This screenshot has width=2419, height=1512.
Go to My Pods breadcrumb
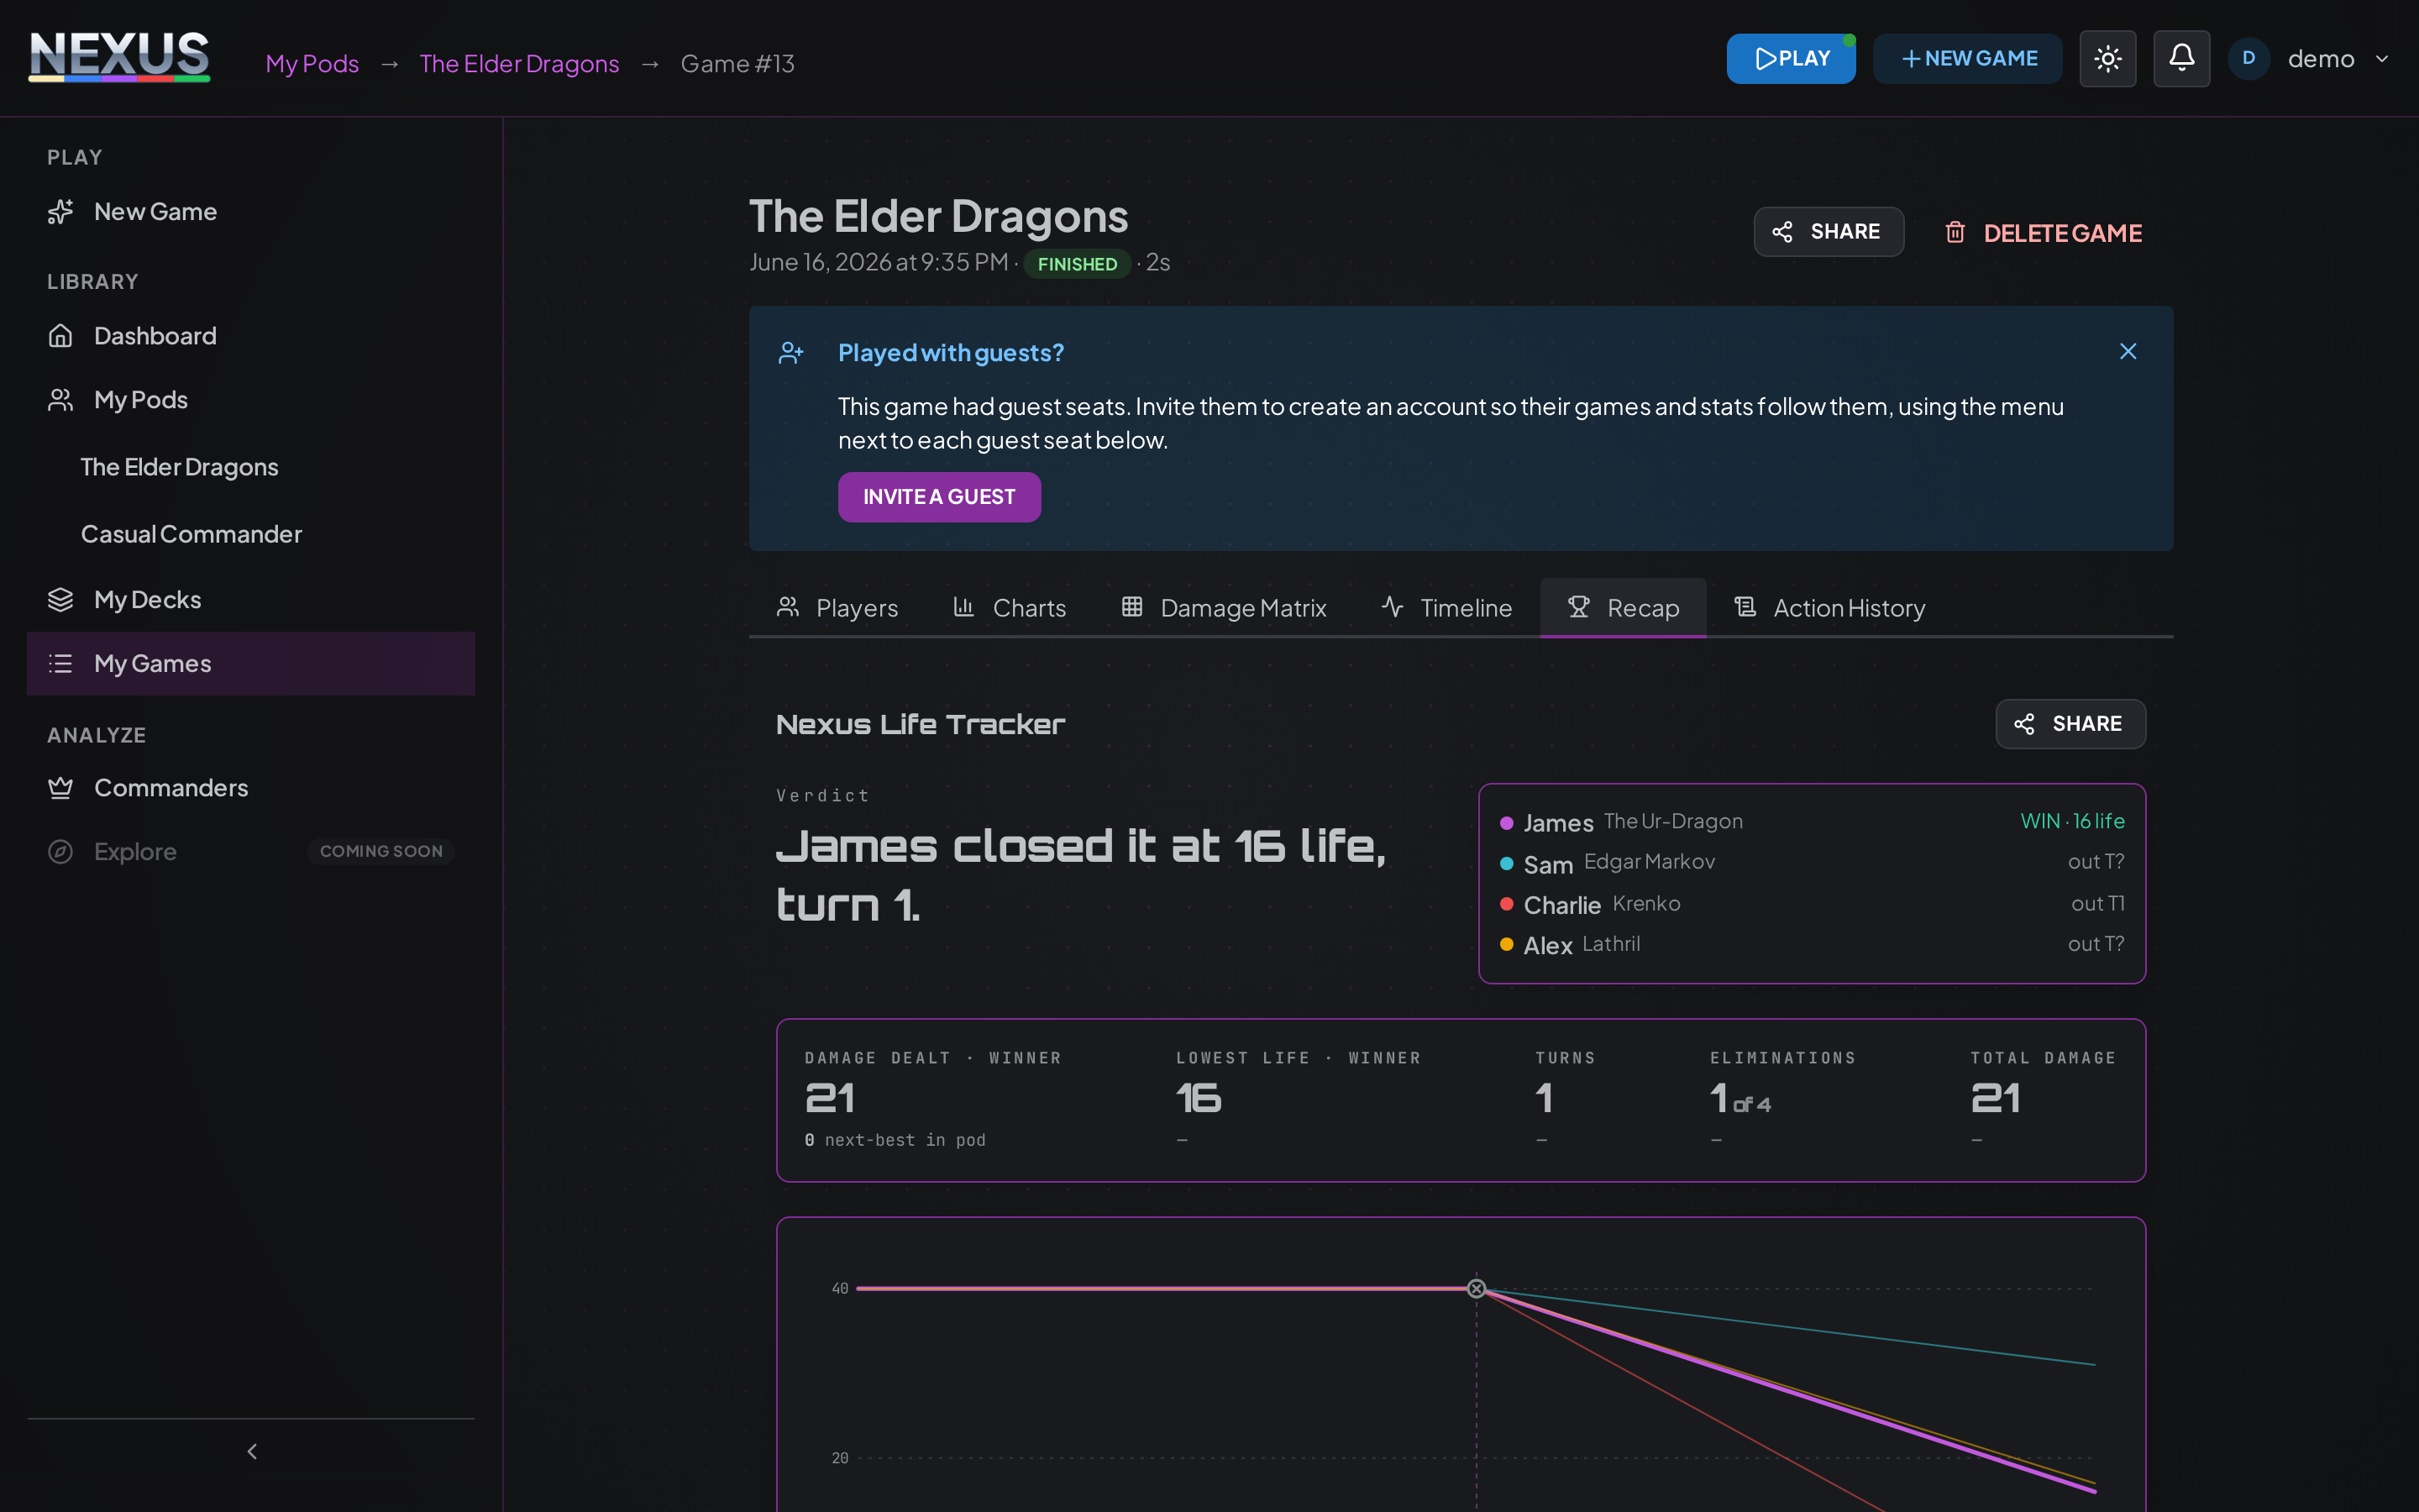[x=312, y=64]
